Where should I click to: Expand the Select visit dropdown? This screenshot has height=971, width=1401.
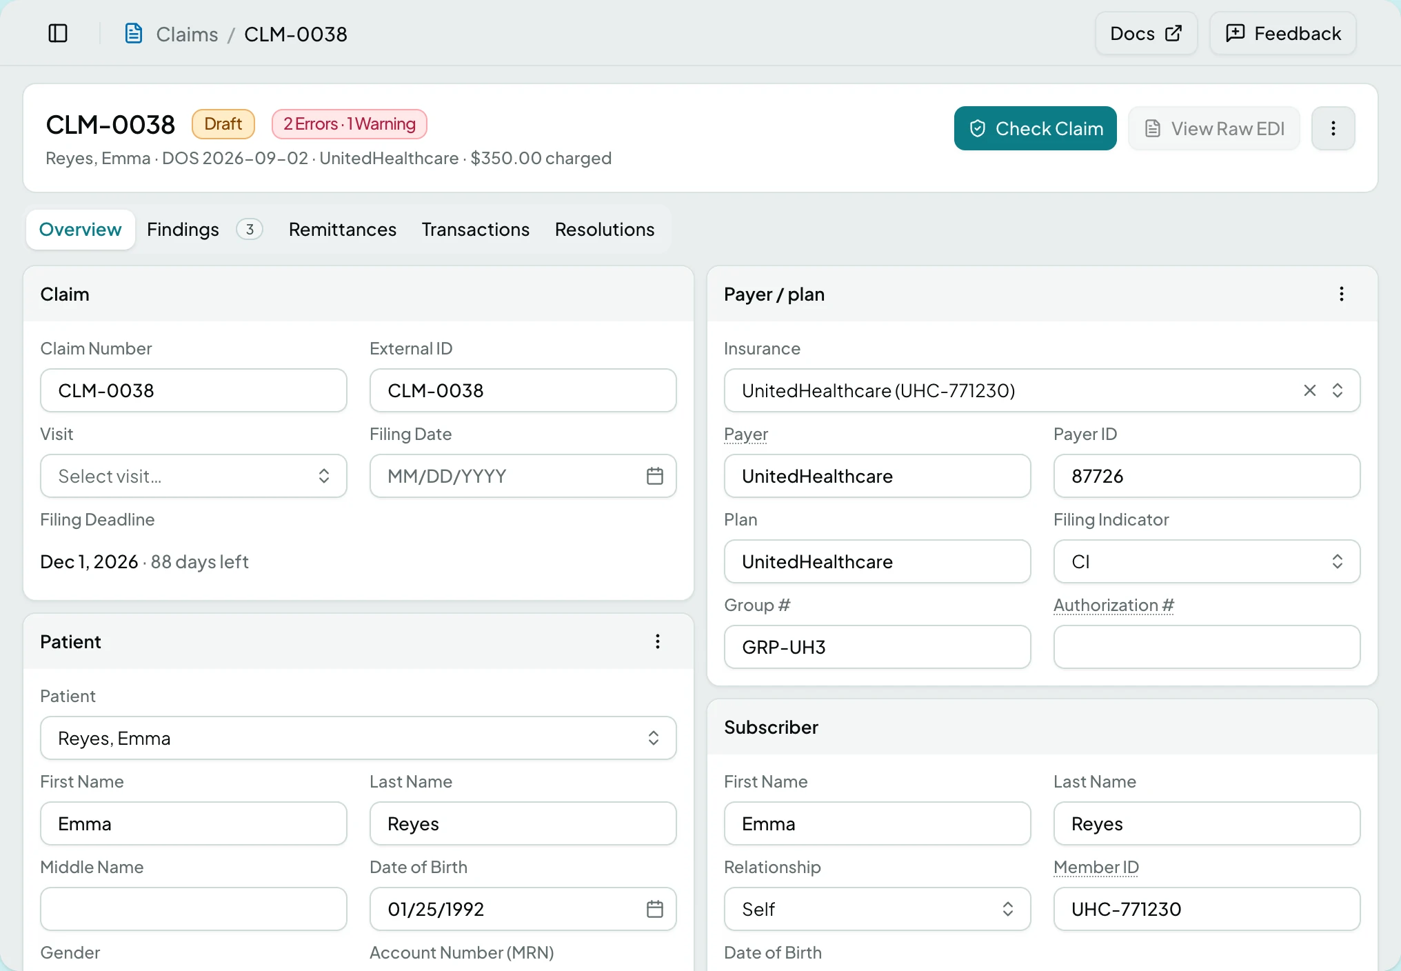(x=193, y=476)
